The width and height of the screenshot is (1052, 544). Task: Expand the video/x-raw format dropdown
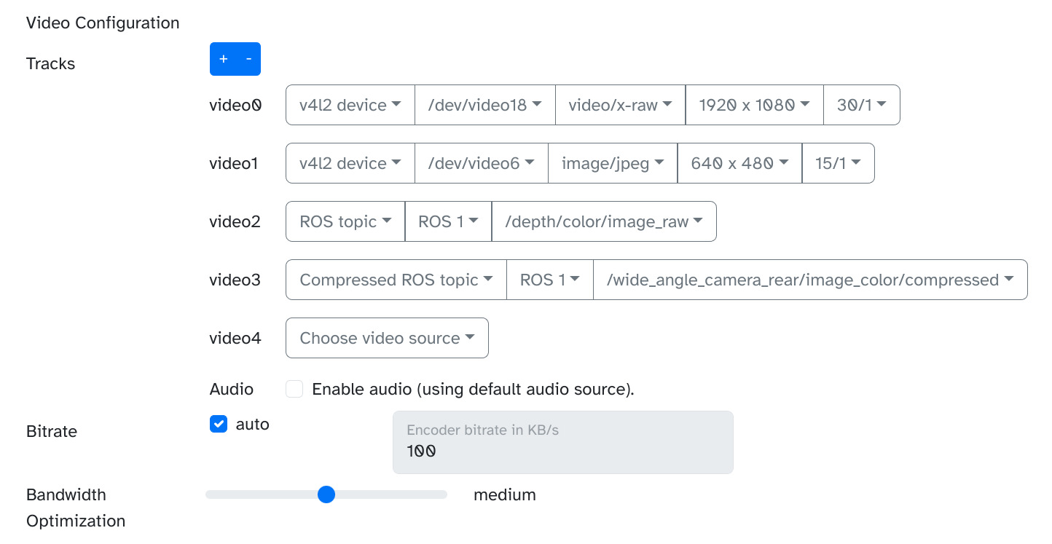(620, 105)
